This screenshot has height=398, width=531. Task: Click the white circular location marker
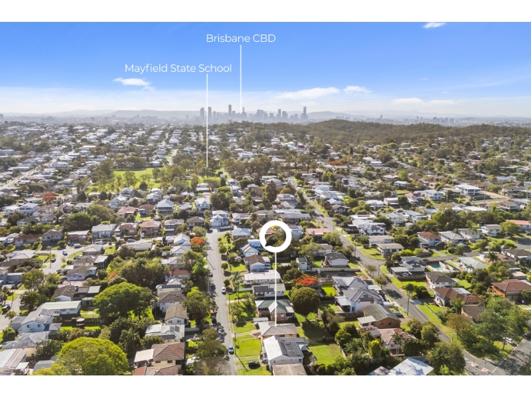(x=275, y=236)
